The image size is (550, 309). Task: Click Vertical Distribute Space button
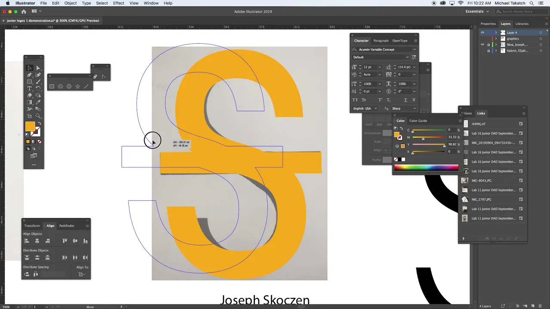pyautogui.click(x=27, y=274)
